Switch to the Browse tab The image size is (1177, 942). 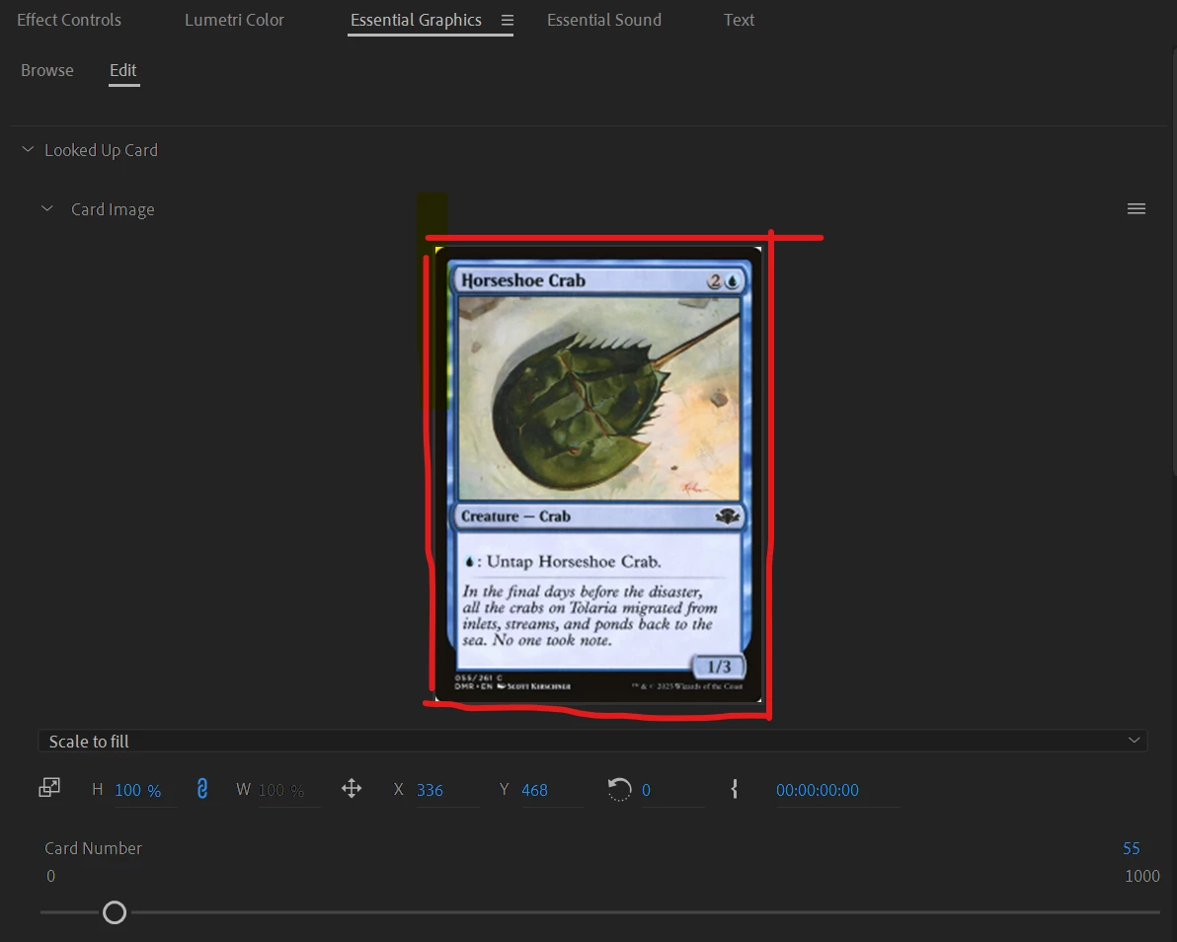[x=47, y=70]
